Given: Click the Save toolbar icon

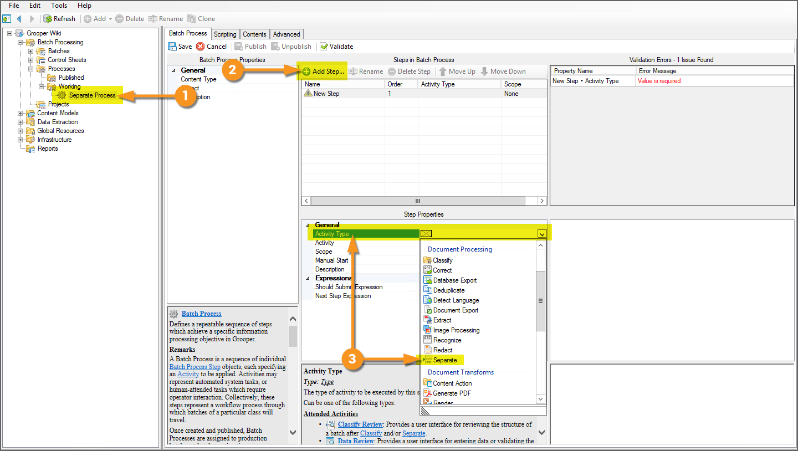Looking at the screenshot, I should tap(172, 47).
